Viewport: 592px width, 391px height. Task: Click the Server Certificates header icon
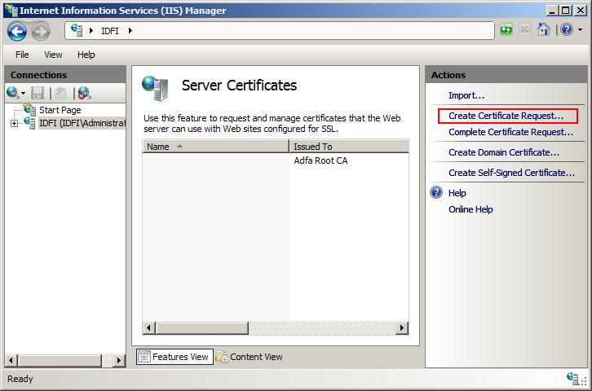(x=155, y=88)
